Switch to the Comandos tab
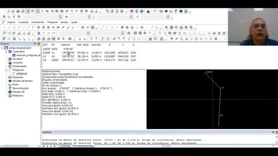 [x=65, y=146]
